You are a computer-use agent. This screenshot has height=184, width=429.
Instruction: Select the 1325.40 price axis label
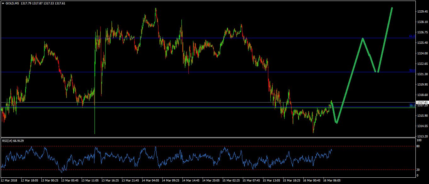(x=422, y=43)
